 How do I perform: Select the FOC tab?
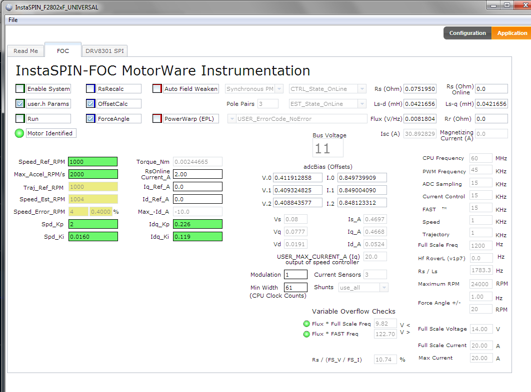tap(63, 50)
